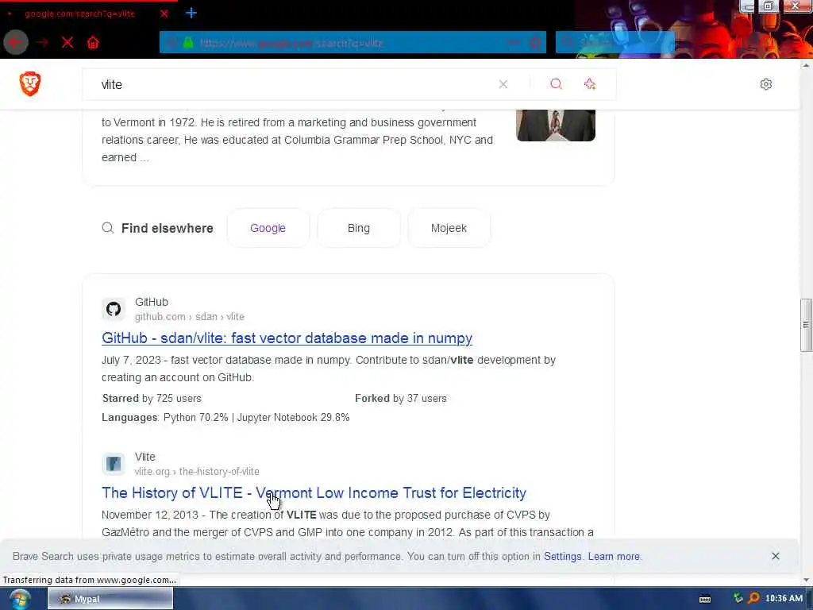Open Brave Search settings gear
Image resolution: width=813 pixels, height=610 pixels.
coord(766,84)
